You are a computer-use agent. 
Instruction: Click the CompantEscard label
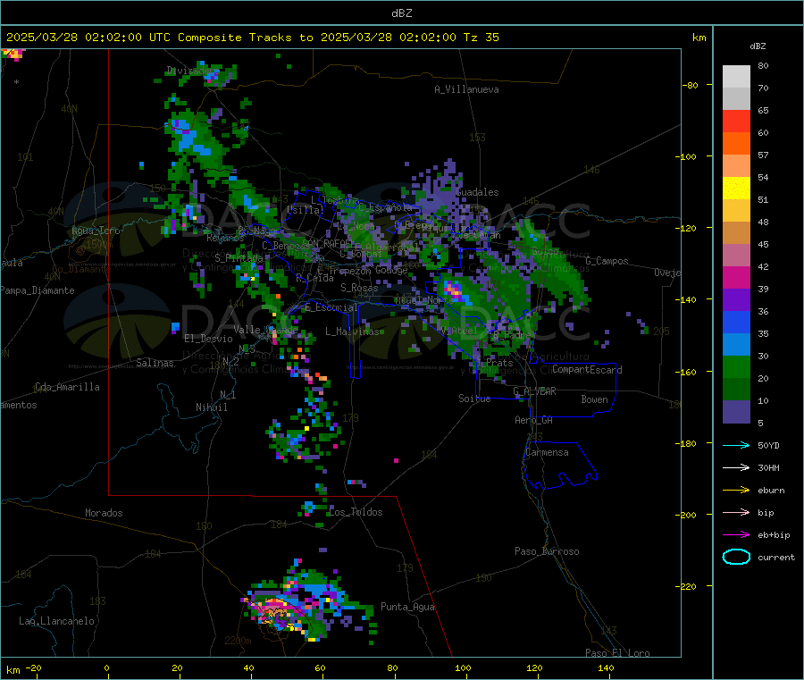(x=587, y=369)
